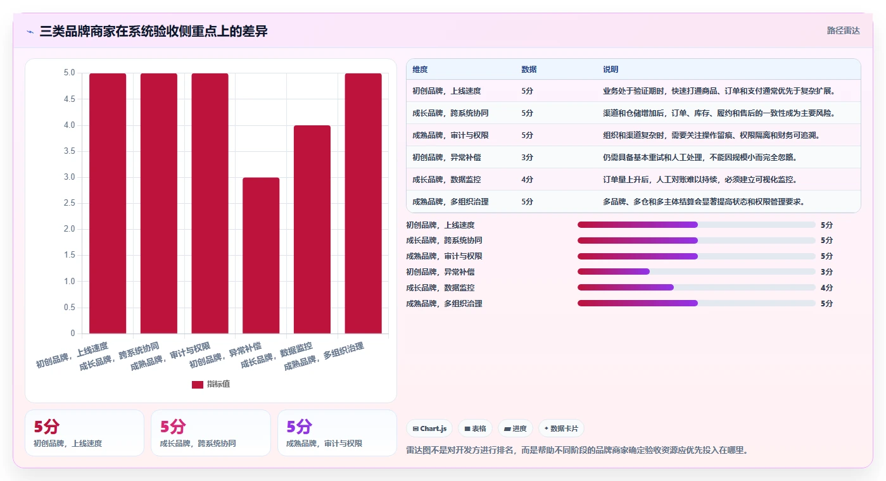Viewport: 886px width, 481px height.
Task: Click the 3分 value in table
Action: click(x=527, y=158)
